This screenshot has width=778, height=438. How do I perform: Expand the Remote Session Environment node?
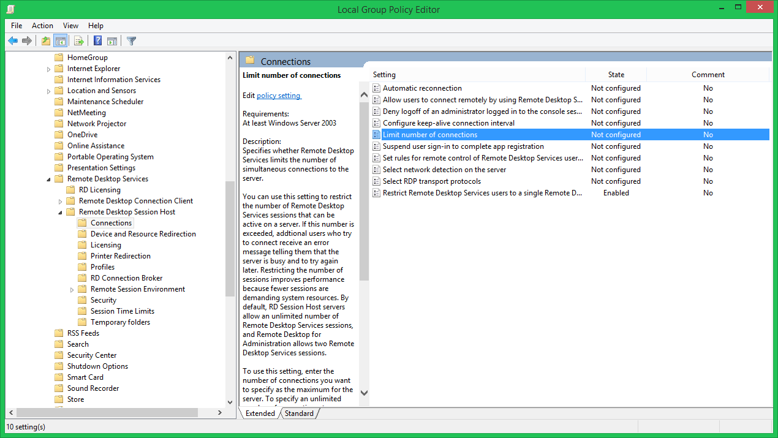[x=72, y=289]
